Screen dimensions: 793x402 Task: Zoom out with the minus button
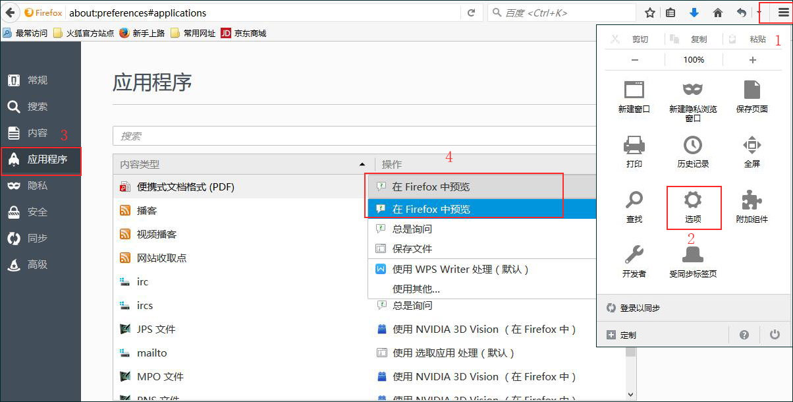(x=635, y=60)
